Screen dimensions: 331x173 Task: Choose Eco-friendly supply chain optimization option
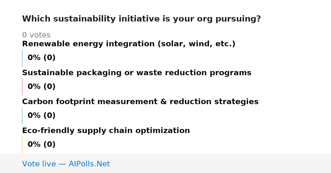106,131
